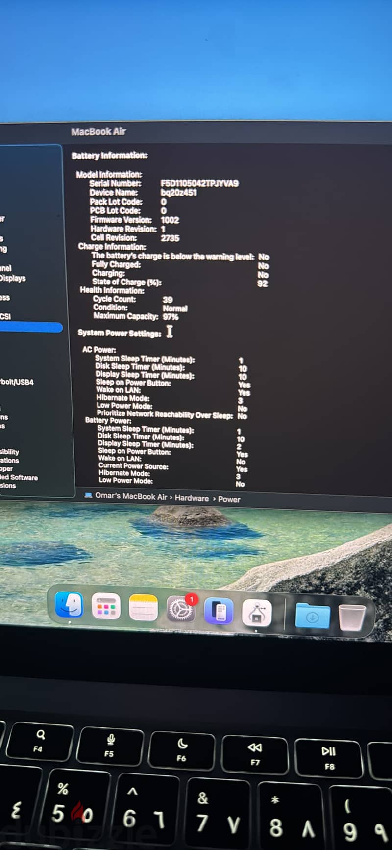Viewport: 392px width, 850px height.
Task: Open System Settings with notification badge
Action: [181, 609]
